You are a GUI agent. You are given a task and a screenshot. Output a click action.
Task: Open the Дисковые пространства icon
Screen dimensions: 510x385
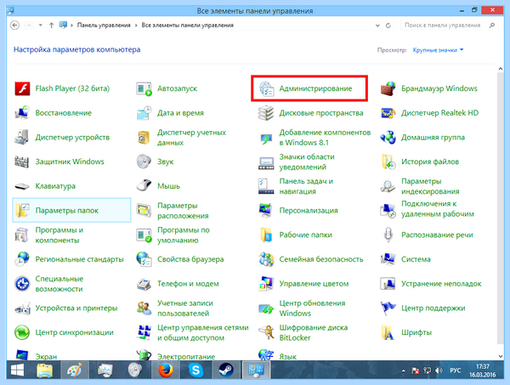266,113
